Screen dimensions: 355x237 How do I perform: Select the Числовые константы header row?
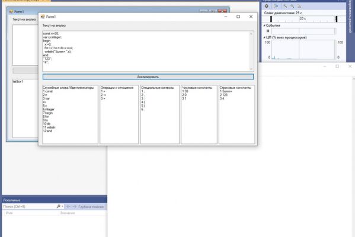pos(199,88)
